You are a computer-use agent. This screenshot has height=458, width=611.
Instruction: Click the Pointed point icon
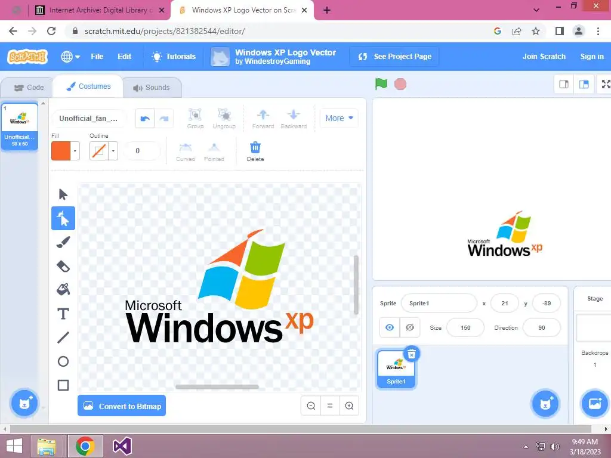tap(214, 151)
